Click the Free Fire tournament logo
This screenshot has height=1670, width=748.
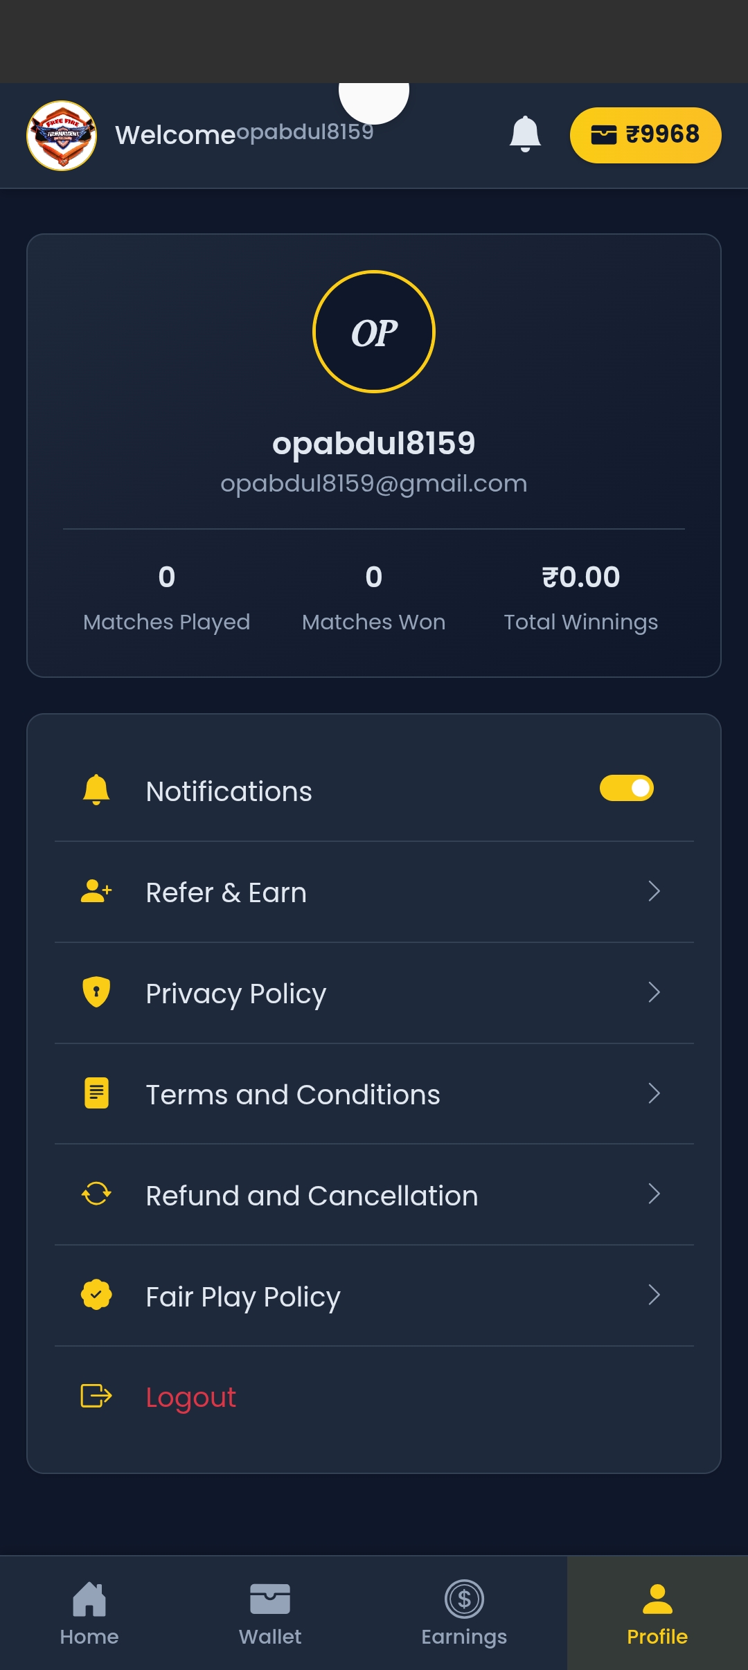point(62,136)
